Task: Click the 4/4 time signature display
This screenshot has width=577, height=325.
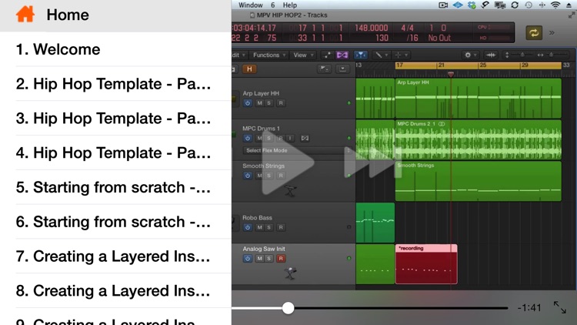Action: pyautogui.click(x=407, y=28)
